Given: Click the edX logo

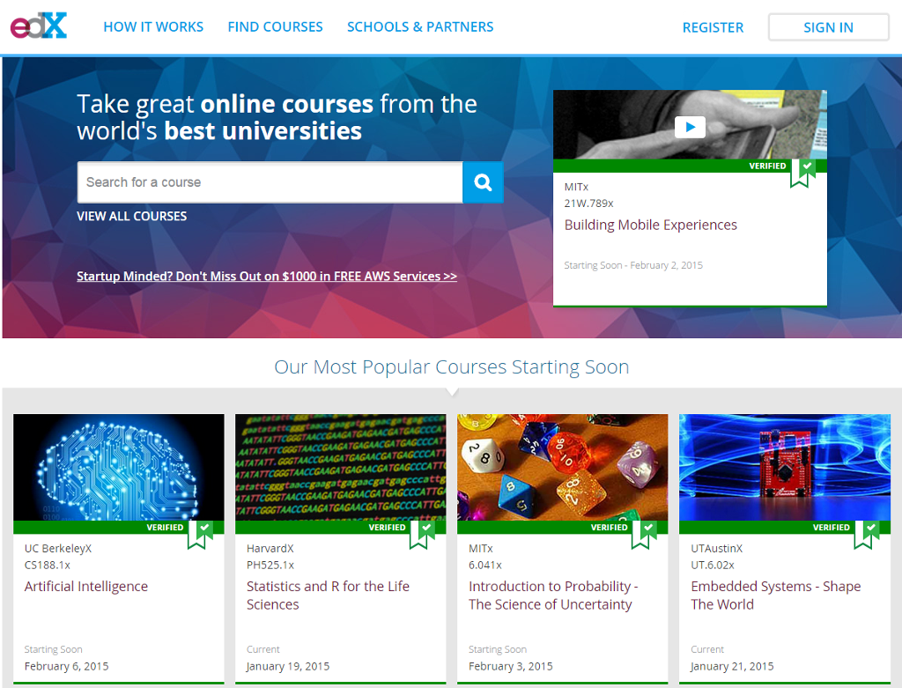Looking at the screenshot, I should tap(39, 26).
